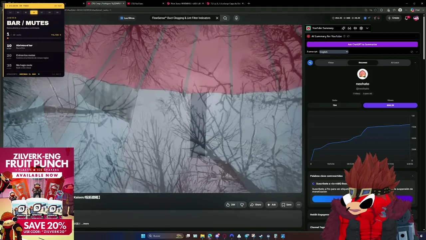The image size is (426, 240).
Task: Select the Views 806.2K stat pill
Action: 390,105
